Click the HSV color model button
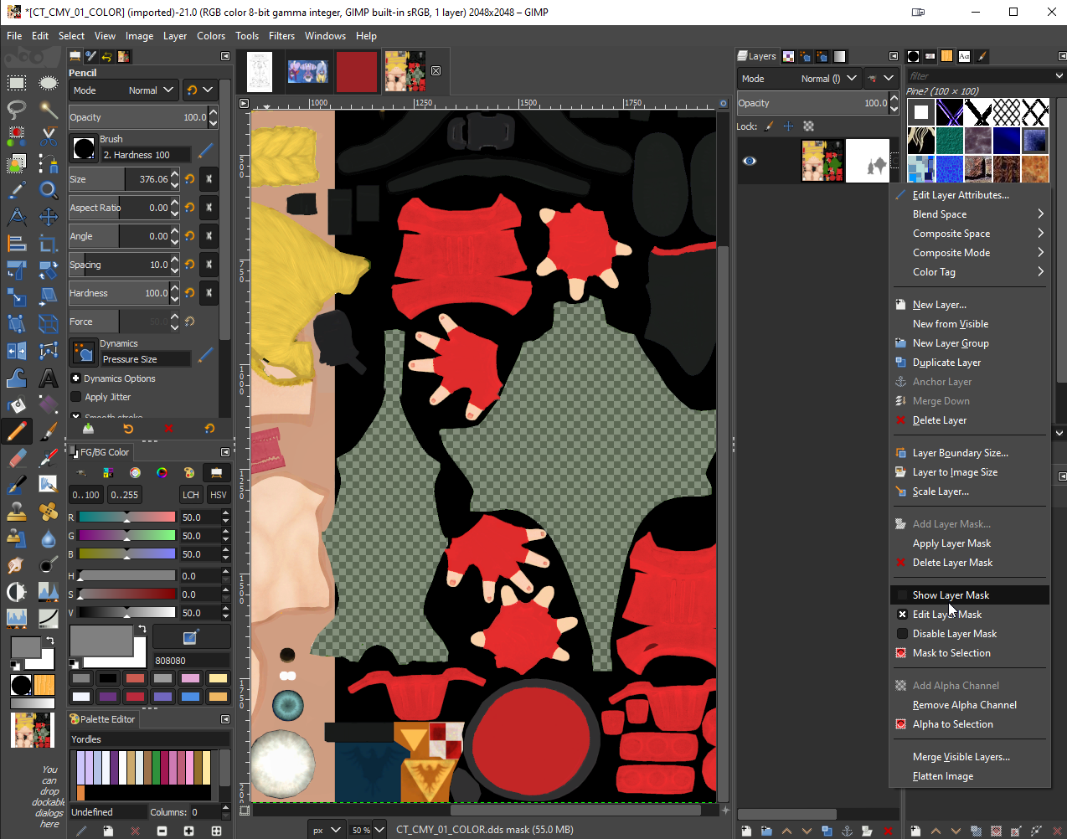This screenshot has height=839, width=1067. [219, 495]
